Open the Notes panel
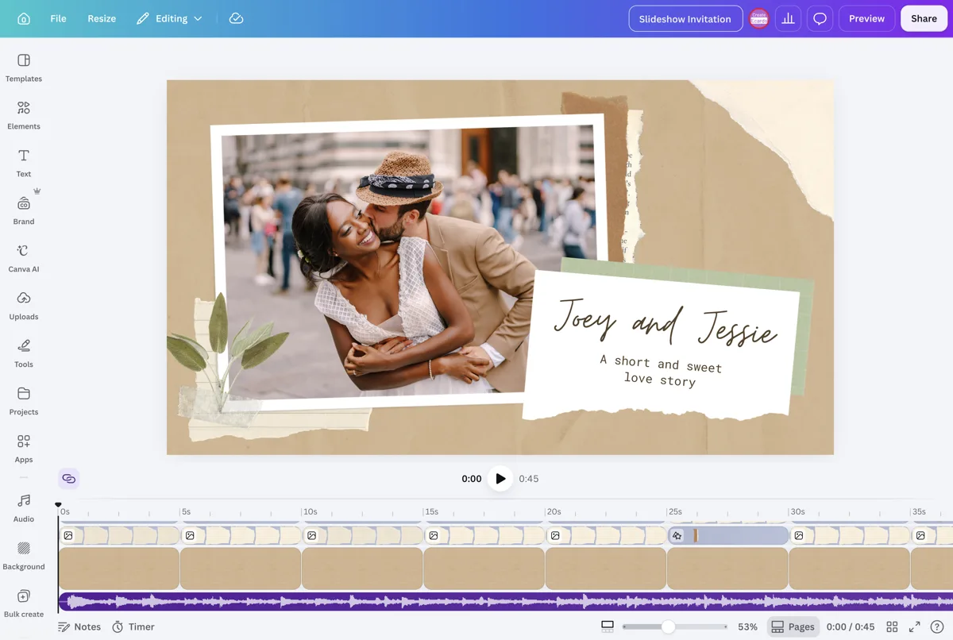 click(79, 627)
